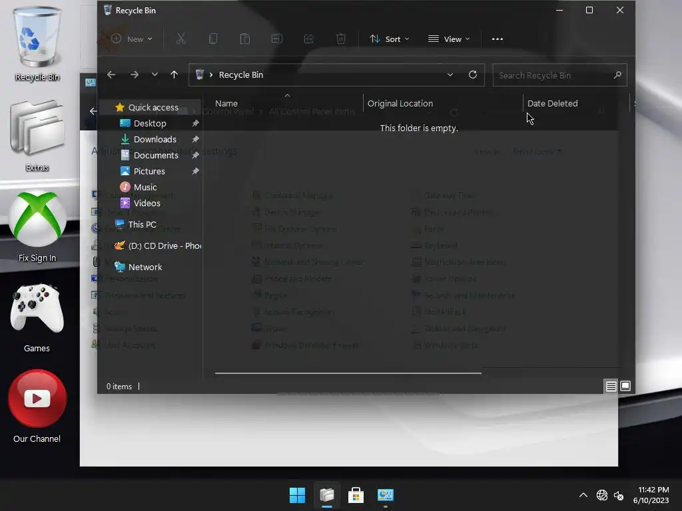Refresh the Recycle Bin view
The height and width of the screenshot is (511, 682).
pyautogui.click(x=473, y=75)
